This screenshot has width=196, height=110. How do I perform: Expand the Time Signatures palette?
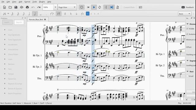[x=5, y=40]
